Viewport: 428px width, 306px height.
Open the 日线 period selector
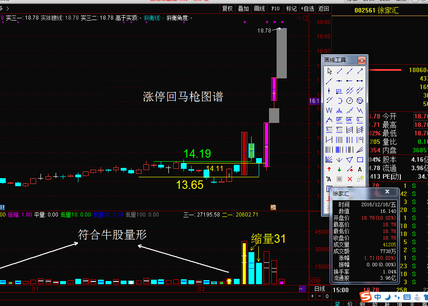[x=320, y=289]
